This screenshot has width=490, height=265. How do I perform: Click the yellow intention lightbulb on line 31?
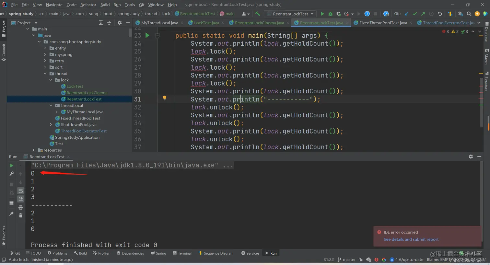(164, 98)
